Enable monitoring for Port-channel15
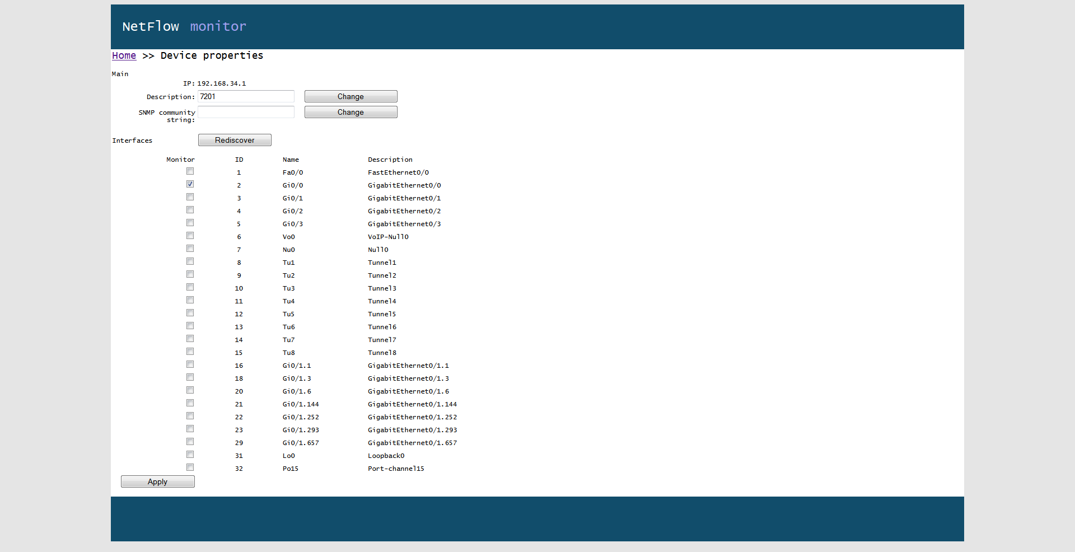 tap(190, 467)
